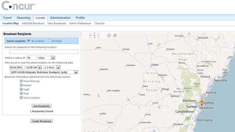Go to the Location Map submenu
Viewport: 235px width, 132px height.
[11, 23]
